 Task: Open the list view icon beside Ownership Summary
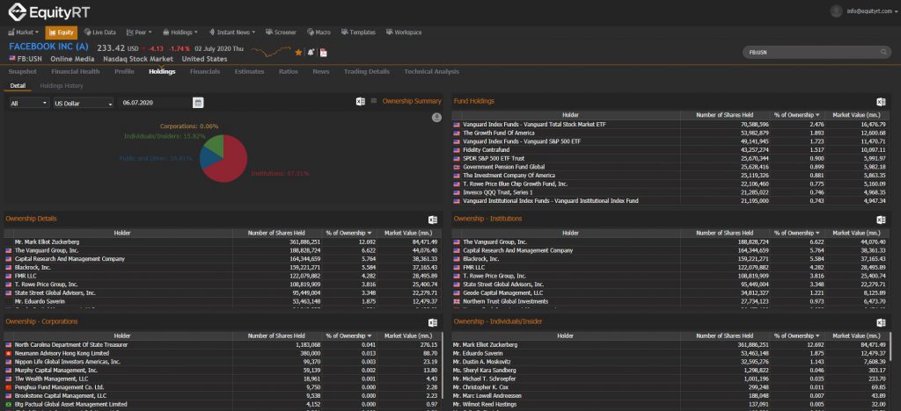pos(373,101)
